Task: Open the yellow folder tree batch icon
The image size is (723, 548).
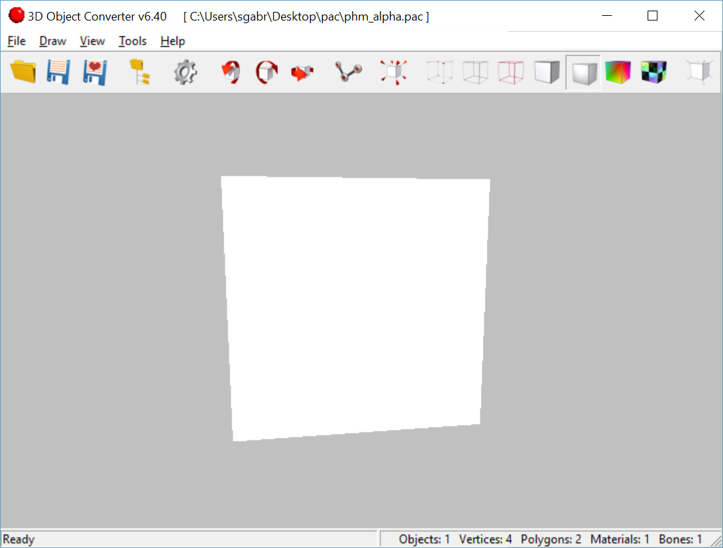Action: (x=139, y=71)
